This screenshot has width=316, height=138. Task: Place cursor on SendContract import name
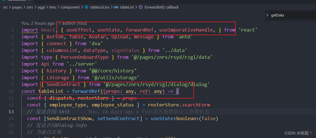click(x=63, y=84)
